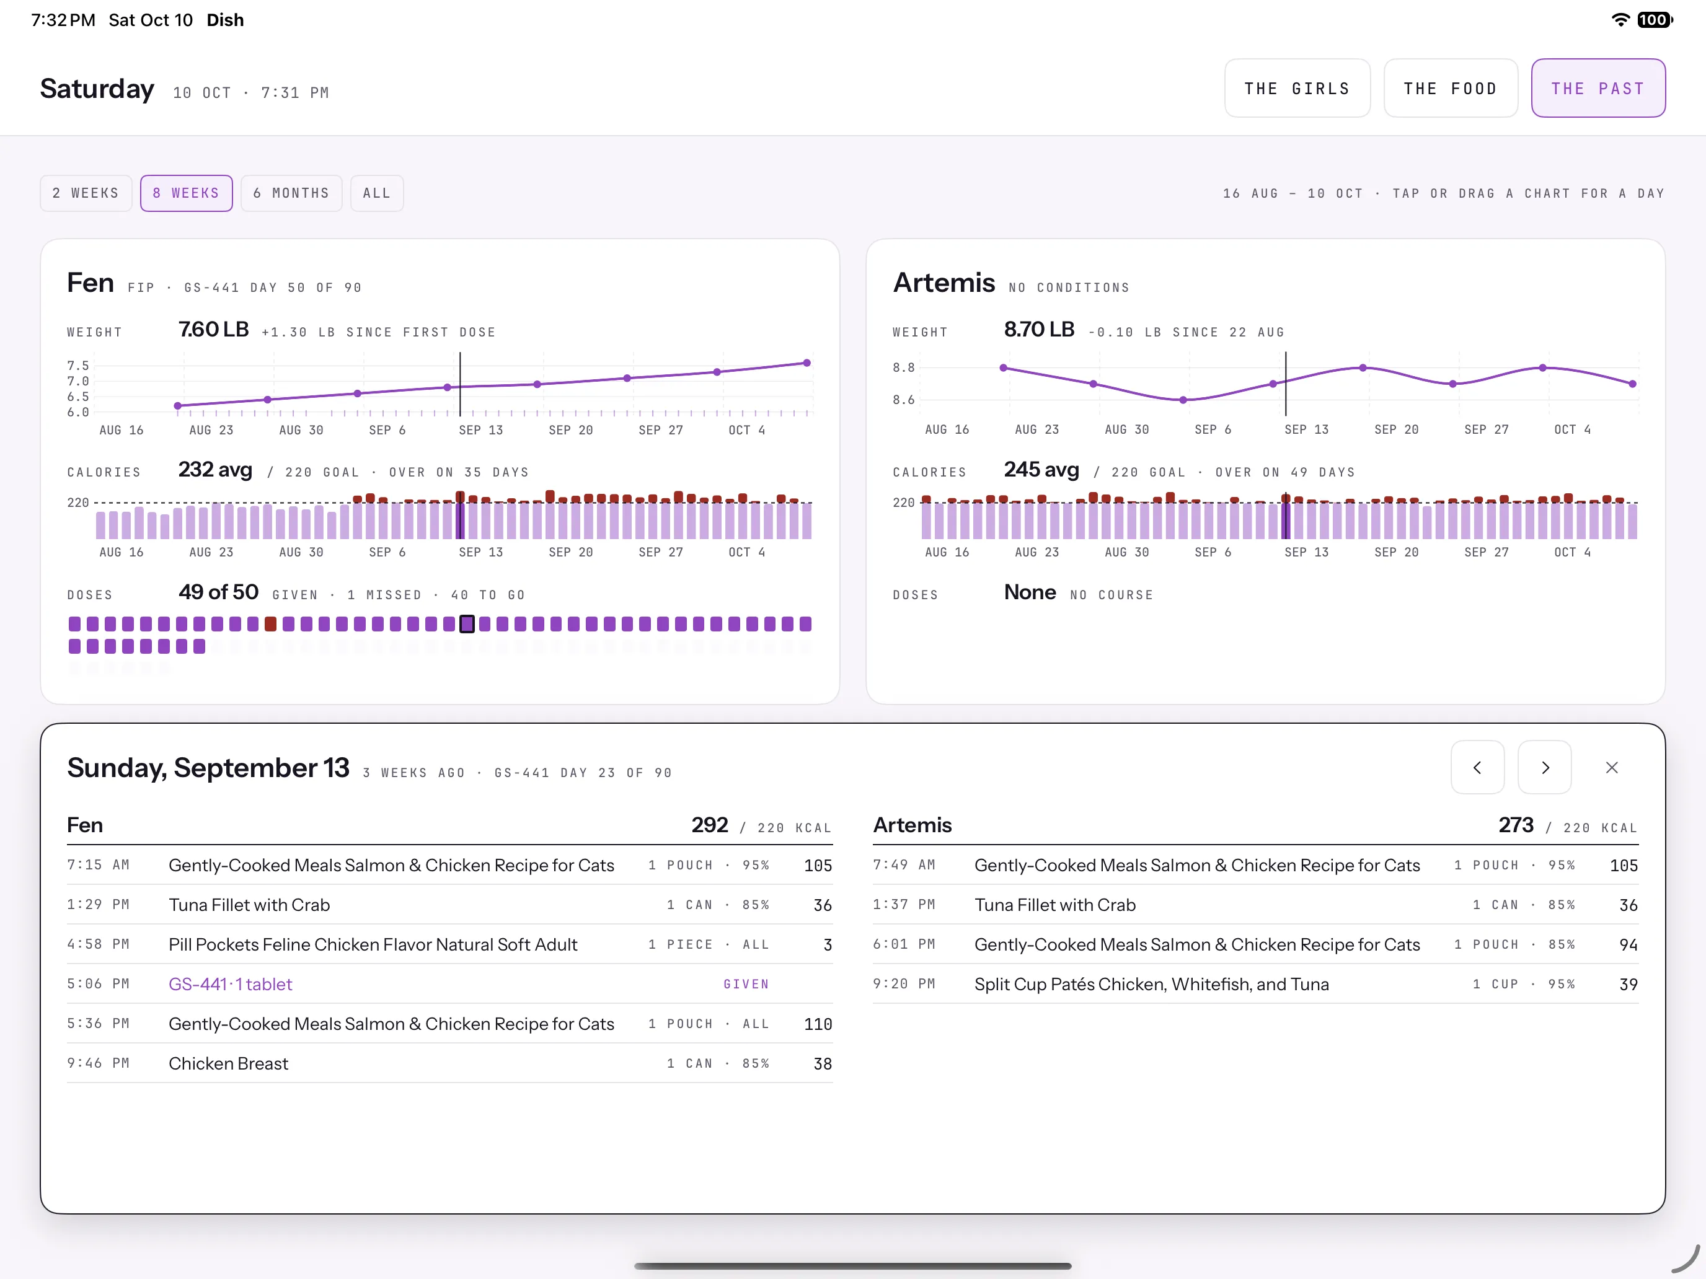Tap the last point on Fen's weight line
This screenshot has width=1706, height=1279.
(x=807, y=363)
